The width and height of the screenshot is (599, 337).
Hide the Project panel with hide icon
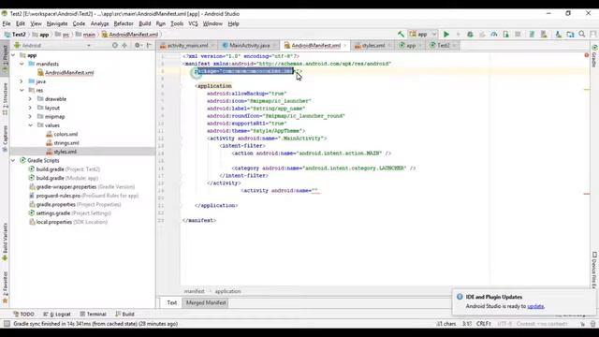coord(149,46)
